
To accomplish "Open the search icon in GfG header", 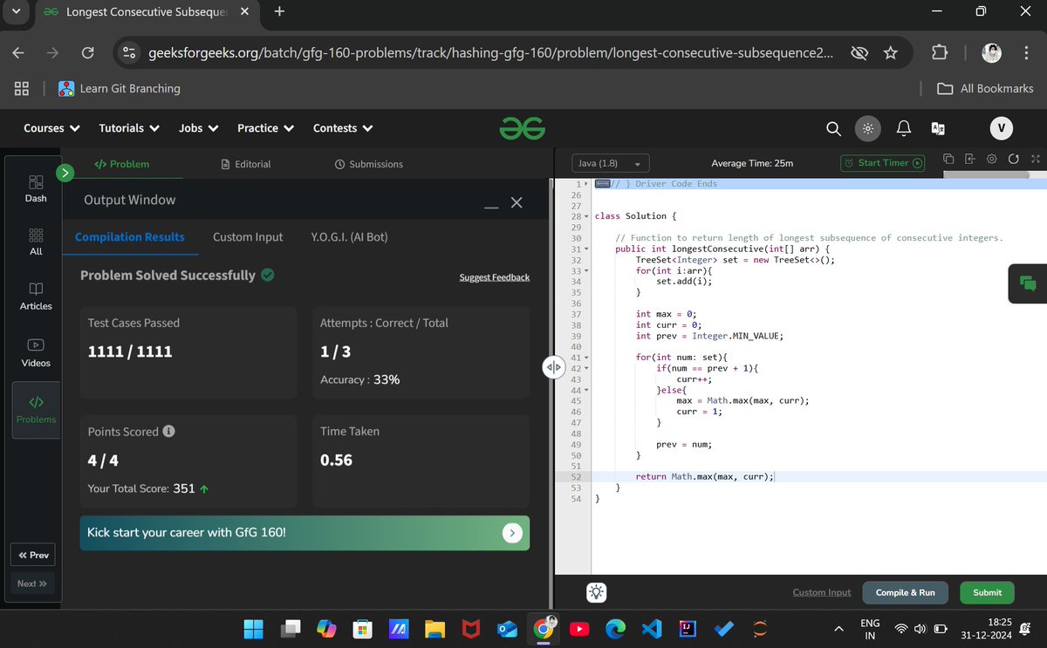I will tap(833, 128).
